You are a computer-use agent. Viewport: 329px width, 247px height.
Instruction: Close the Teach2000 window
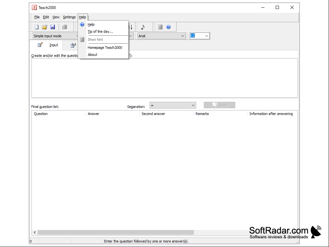[292, 8]
